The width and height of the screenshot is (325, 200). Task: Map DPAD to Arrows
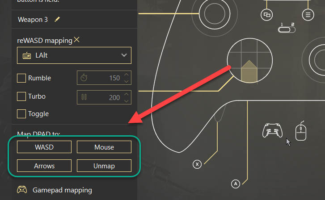click(x=44, y=166)
